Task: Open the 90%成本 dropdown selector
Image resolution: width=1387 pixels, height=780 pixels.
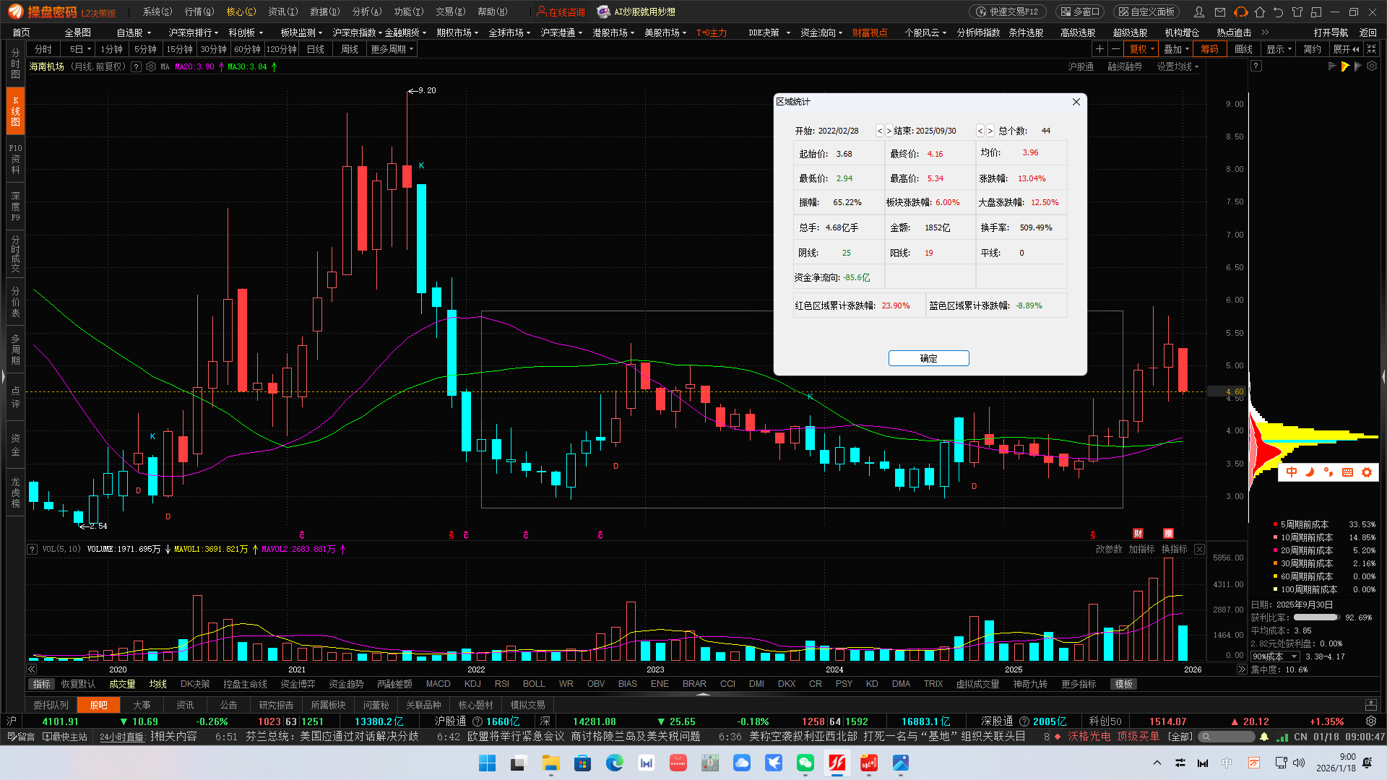Action: tap(1275, 656)
